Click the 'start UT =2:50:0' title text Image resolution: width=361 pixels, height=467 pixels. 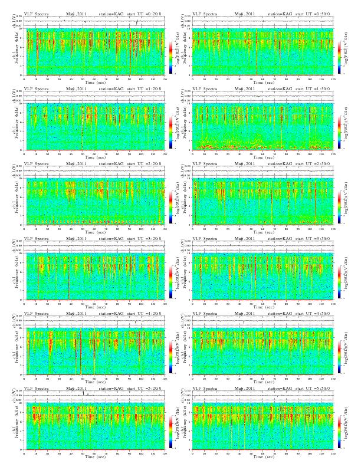click(313, 163)
